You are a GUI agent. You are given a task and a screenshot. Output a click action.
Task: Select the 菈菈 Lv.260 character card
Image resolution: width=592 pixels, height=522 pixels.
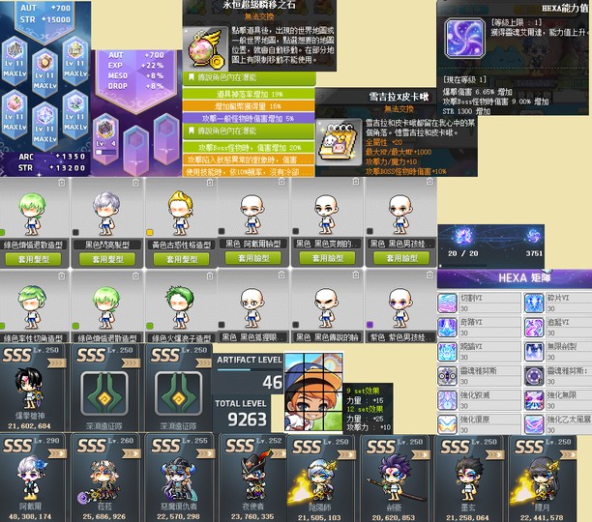tap(104, 478)
